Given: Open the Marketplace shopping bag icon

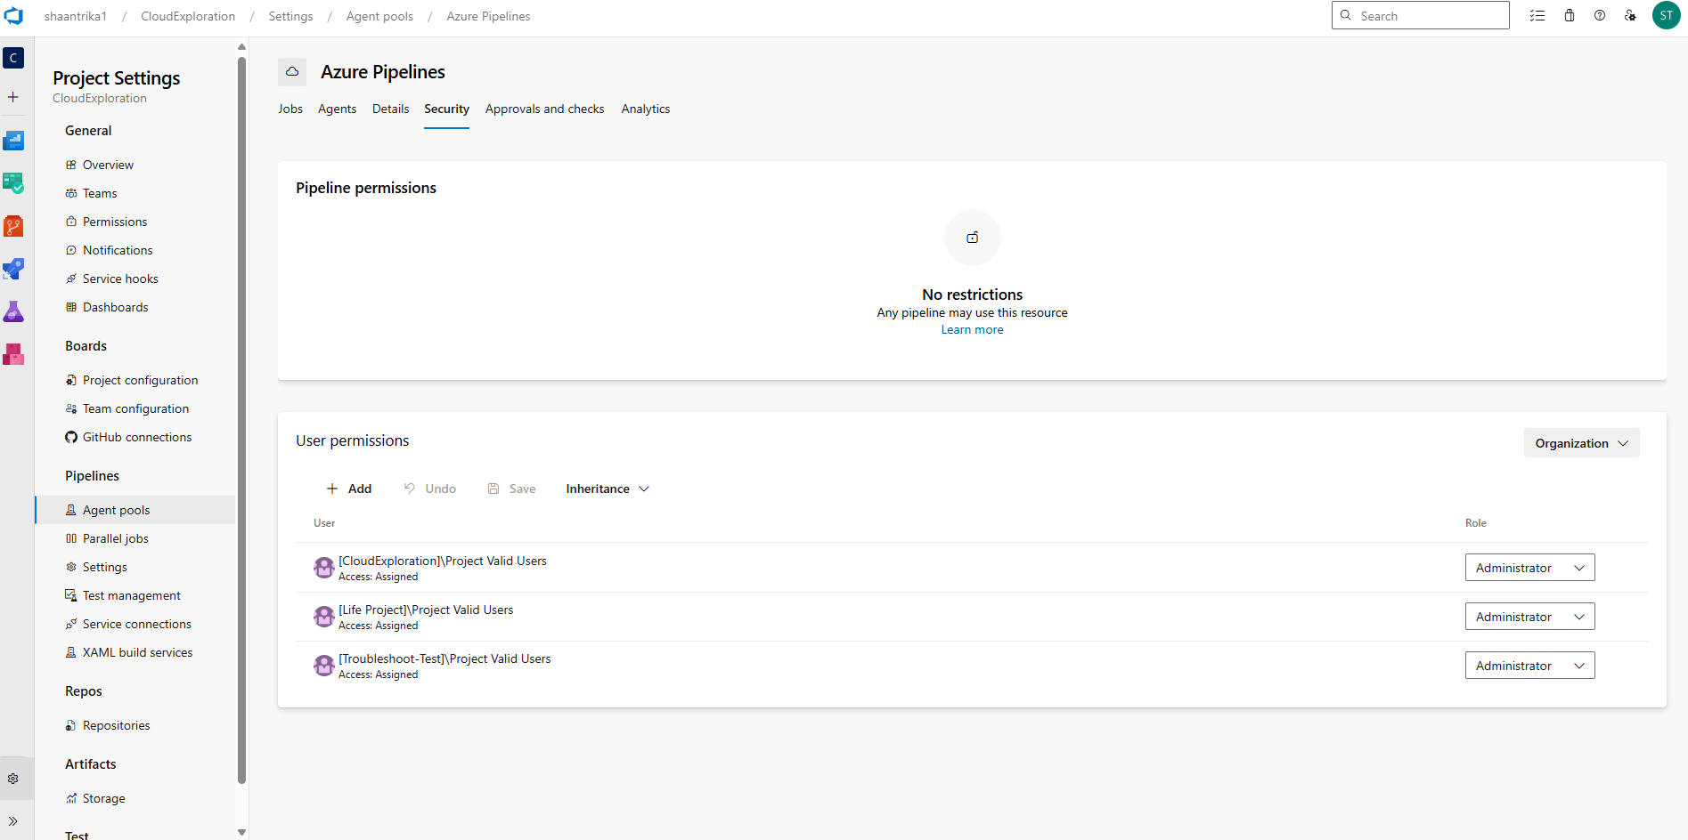Looking at the screenshot, I should point(1570,16).
